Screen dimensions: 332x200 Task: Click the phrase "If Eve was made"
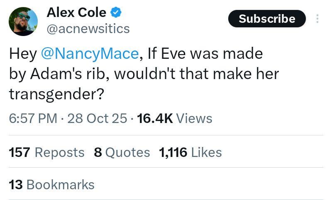(x=204, y=54)
